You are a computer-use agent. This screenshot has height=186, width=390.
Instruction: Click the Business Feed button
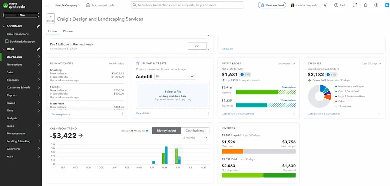272,5
